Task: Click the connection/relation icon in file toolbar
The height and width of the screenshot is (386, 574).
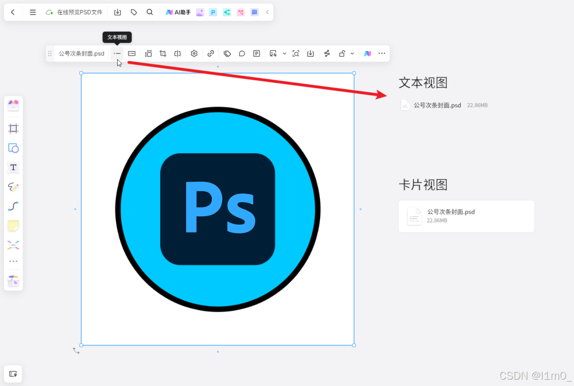Action: click(327, 53)
